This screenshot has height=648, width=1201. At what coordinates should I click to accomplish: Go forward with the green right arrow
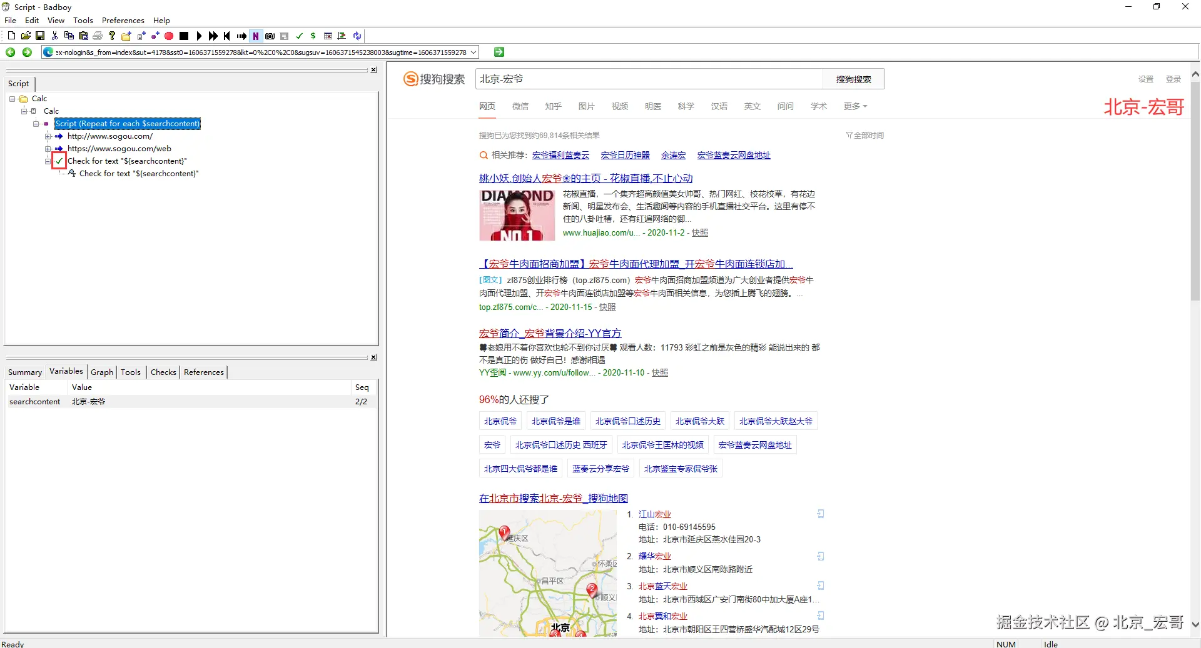[27, 52]
